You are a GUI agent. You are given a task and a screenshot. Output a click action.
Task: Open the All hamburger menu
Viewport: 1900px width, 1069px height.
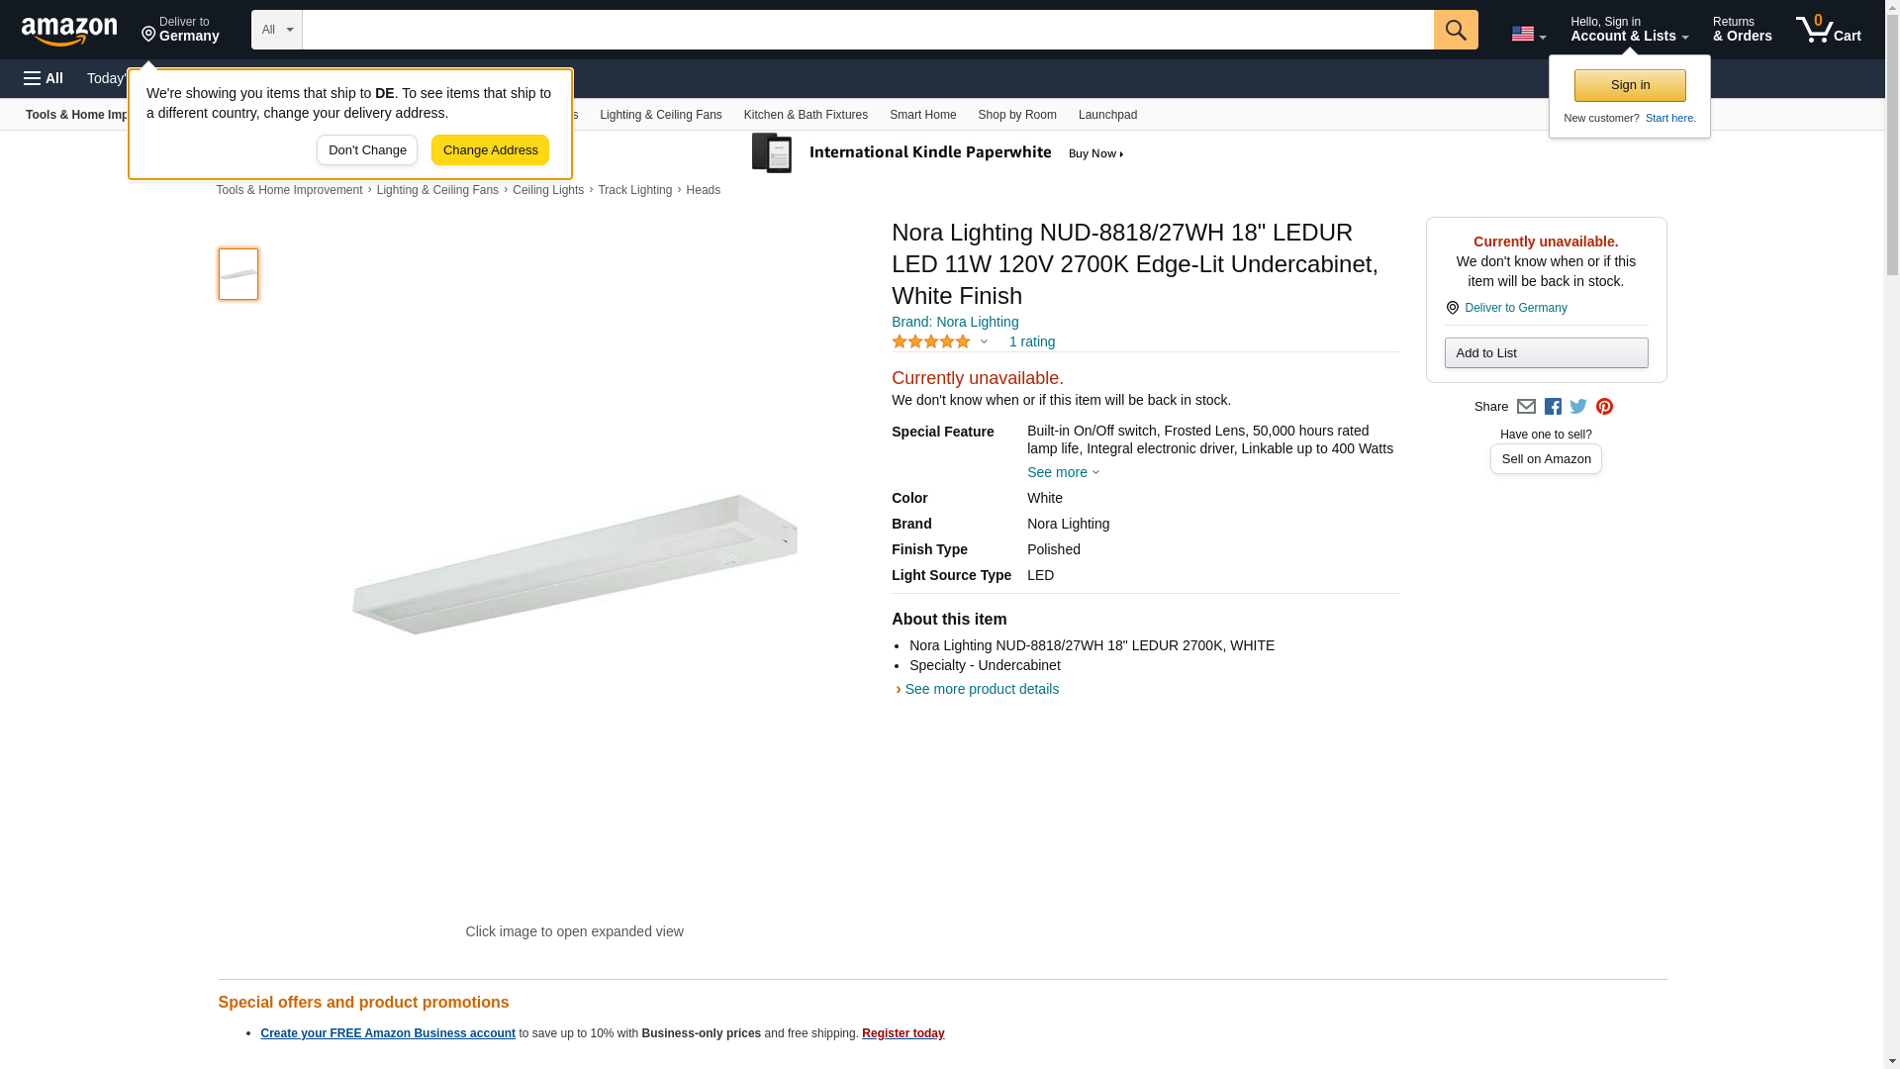(44, 78)
